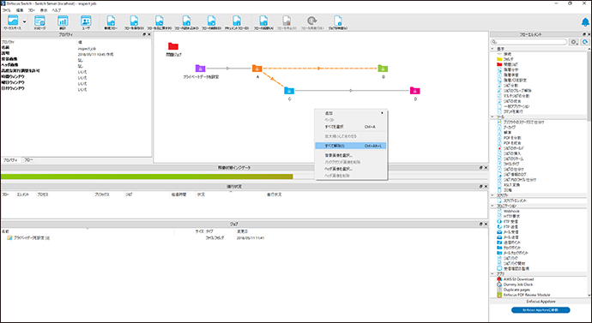Click the New Flow toolbar icon
The height and width of the screenshot is (323, 592).
111,22
